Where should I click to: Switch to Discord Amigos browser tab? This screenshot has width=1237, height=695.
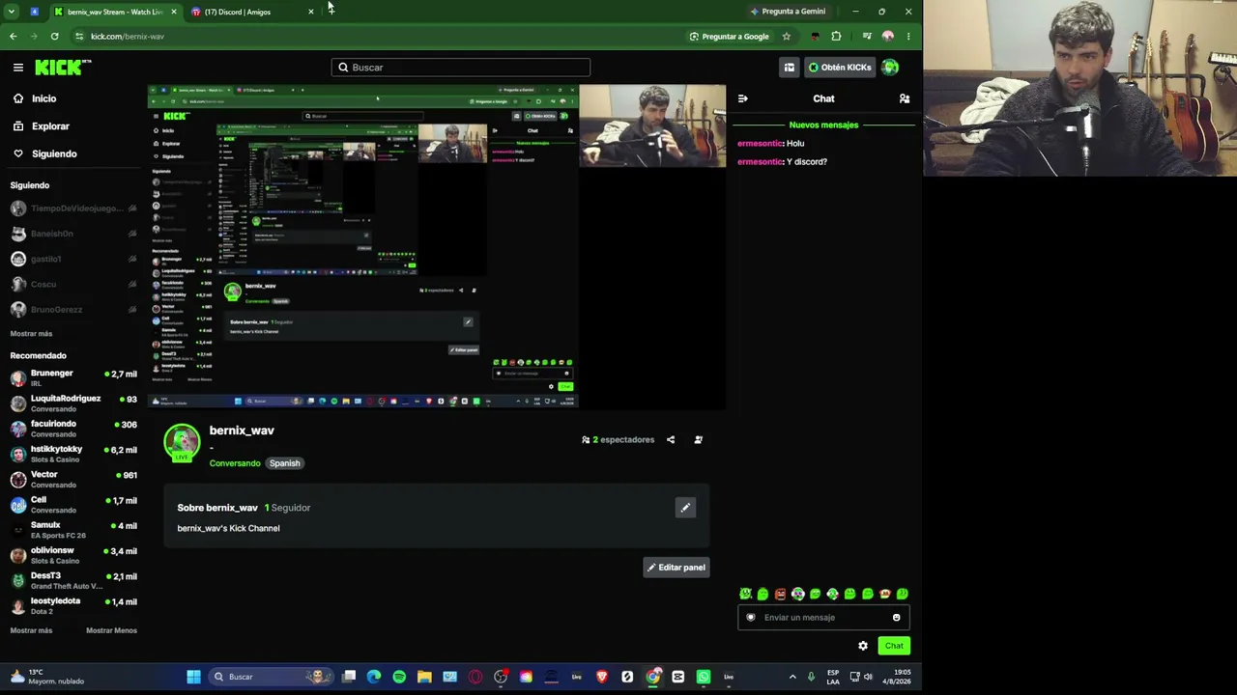(x=251, y=12)
